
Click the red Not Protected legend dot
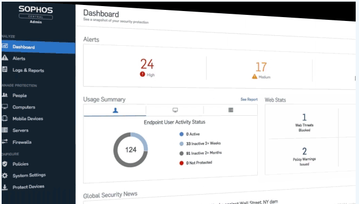click(x=181, y=163)
